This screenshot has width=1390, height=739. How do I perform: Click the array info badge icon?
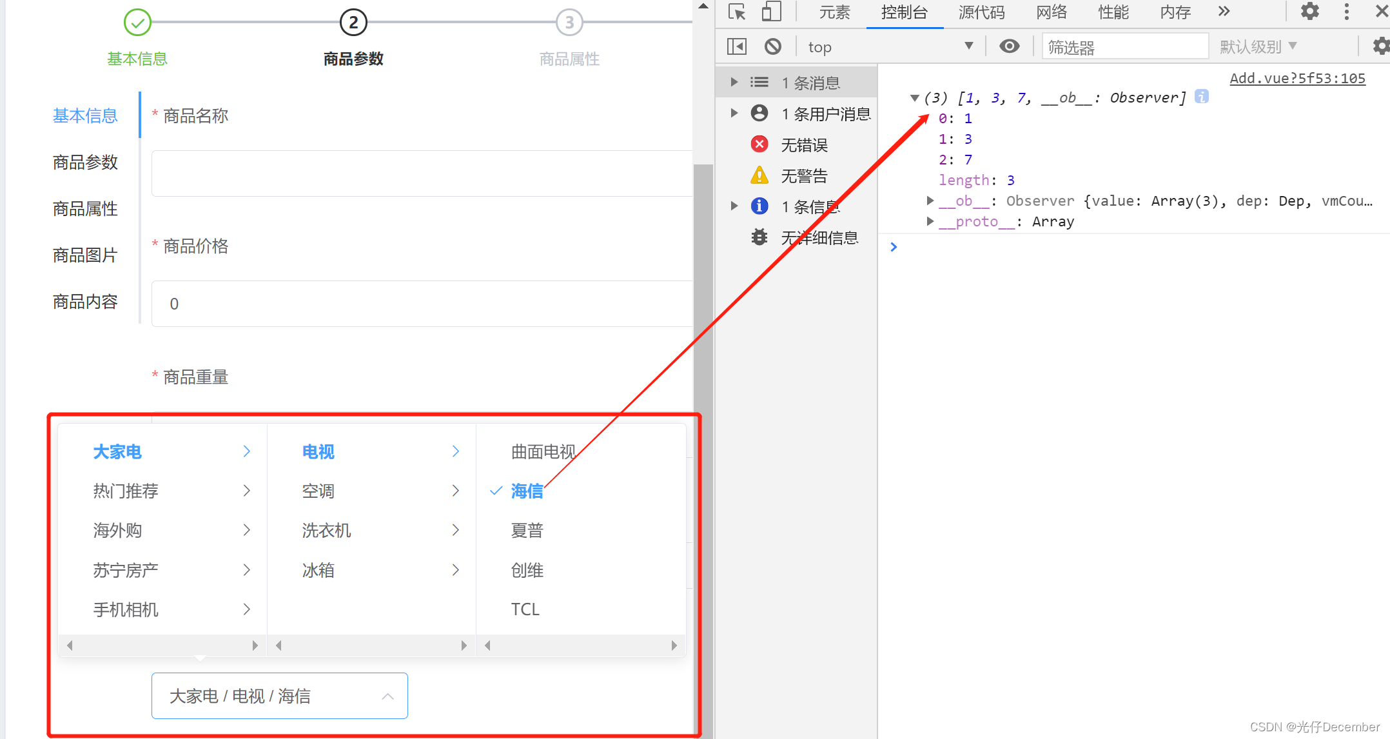click(1201, 97)
